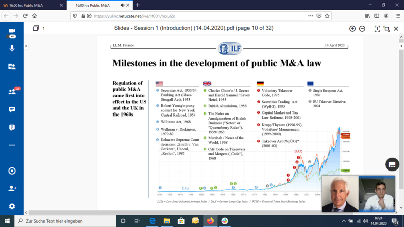The height and width of the screenshot is (227, 404).
Task: Mute the microphone in the sidebar
Action: [x=12, y=48]
